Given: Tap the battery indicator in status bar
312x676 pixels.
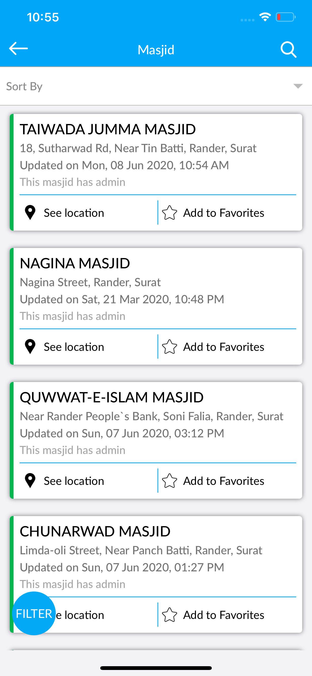Looking at the screenshot, I should click(286, 17).
